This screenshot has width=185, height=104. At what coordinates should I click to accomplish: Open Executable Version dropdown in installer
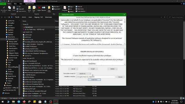click(84, 74)
